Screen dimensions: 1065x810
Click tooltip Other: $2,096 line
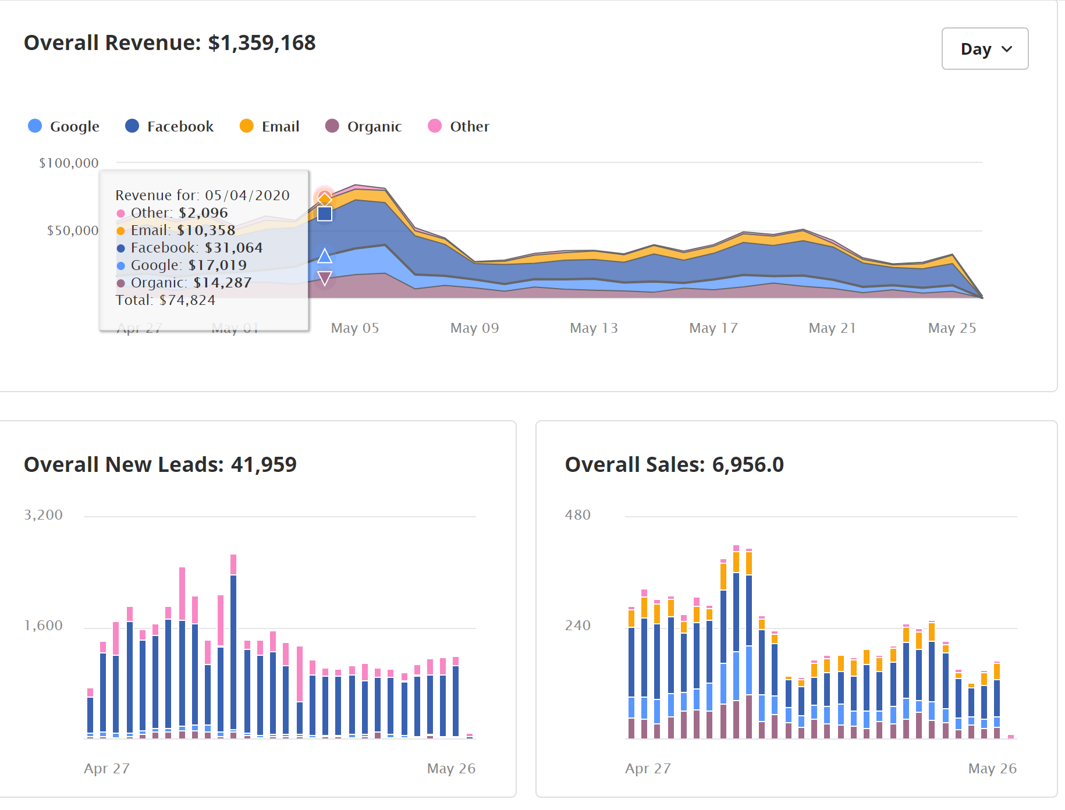click(x=172, y=213)
